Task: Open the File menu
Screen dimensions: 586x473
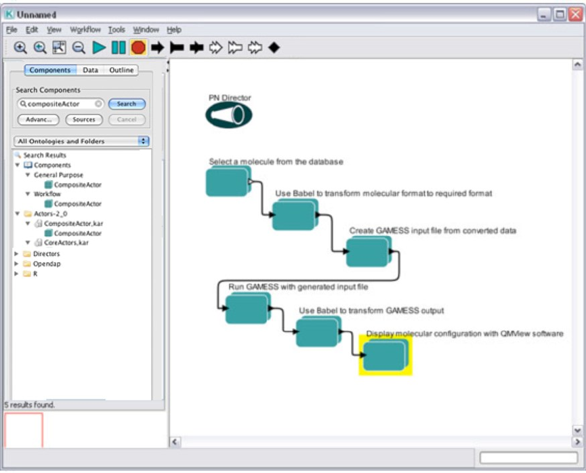Action: pyautogui.click(x=12, y=30)
